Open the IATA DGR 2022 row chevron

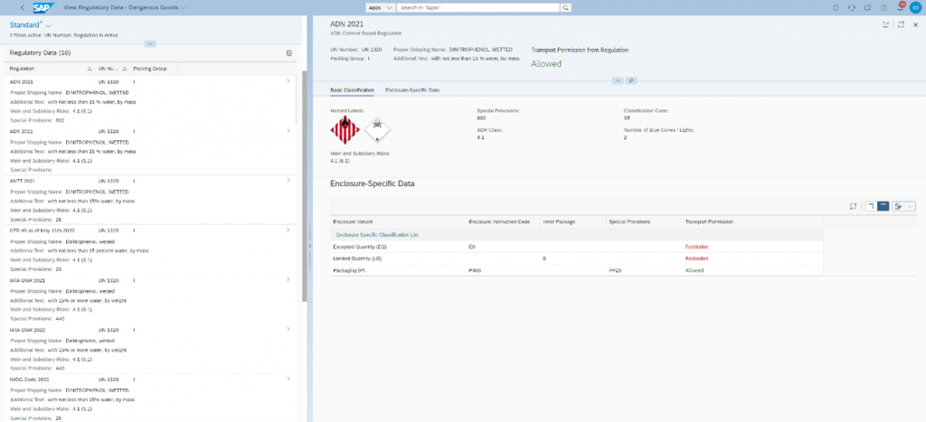tap(288, 329)
